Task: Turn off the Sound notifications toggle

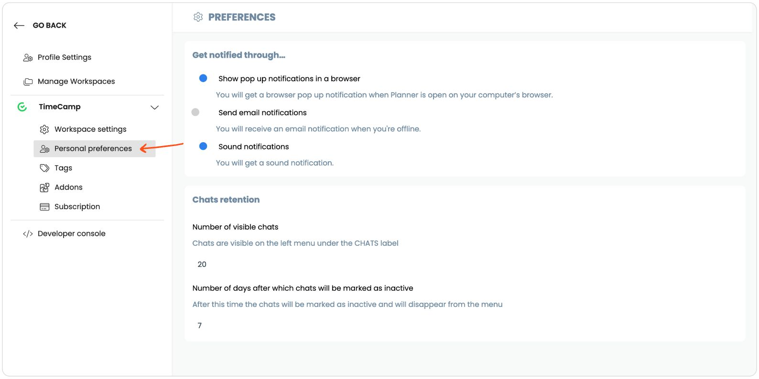Action: coord(203,146)
